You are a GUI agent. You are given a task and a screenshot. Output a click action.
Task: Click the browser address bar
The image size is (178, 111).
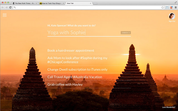88,7
